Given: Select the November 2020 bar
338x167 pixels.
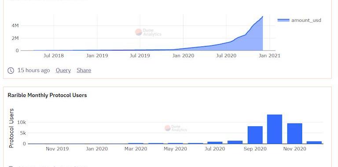Looking at the screenshot, I should click(x=295, y=134).
